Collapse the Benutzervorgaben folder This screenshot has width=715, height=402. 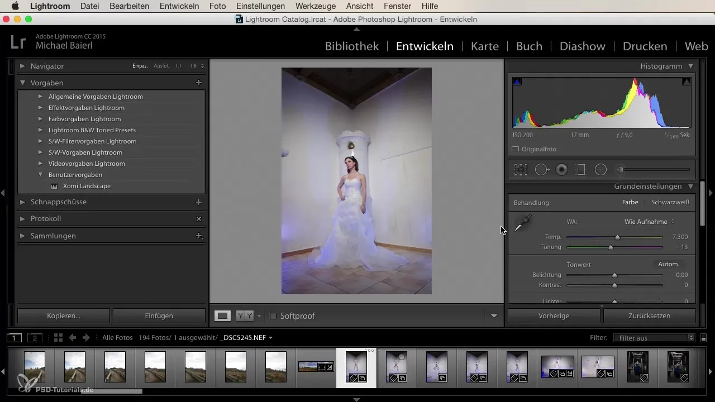(40, 175)
